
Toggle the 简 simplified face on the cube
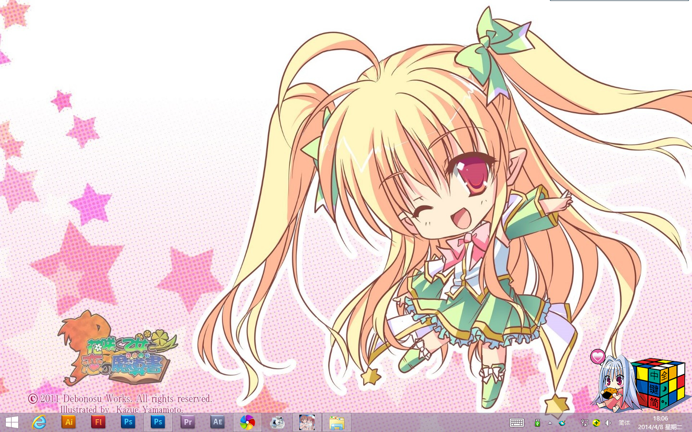654,402
